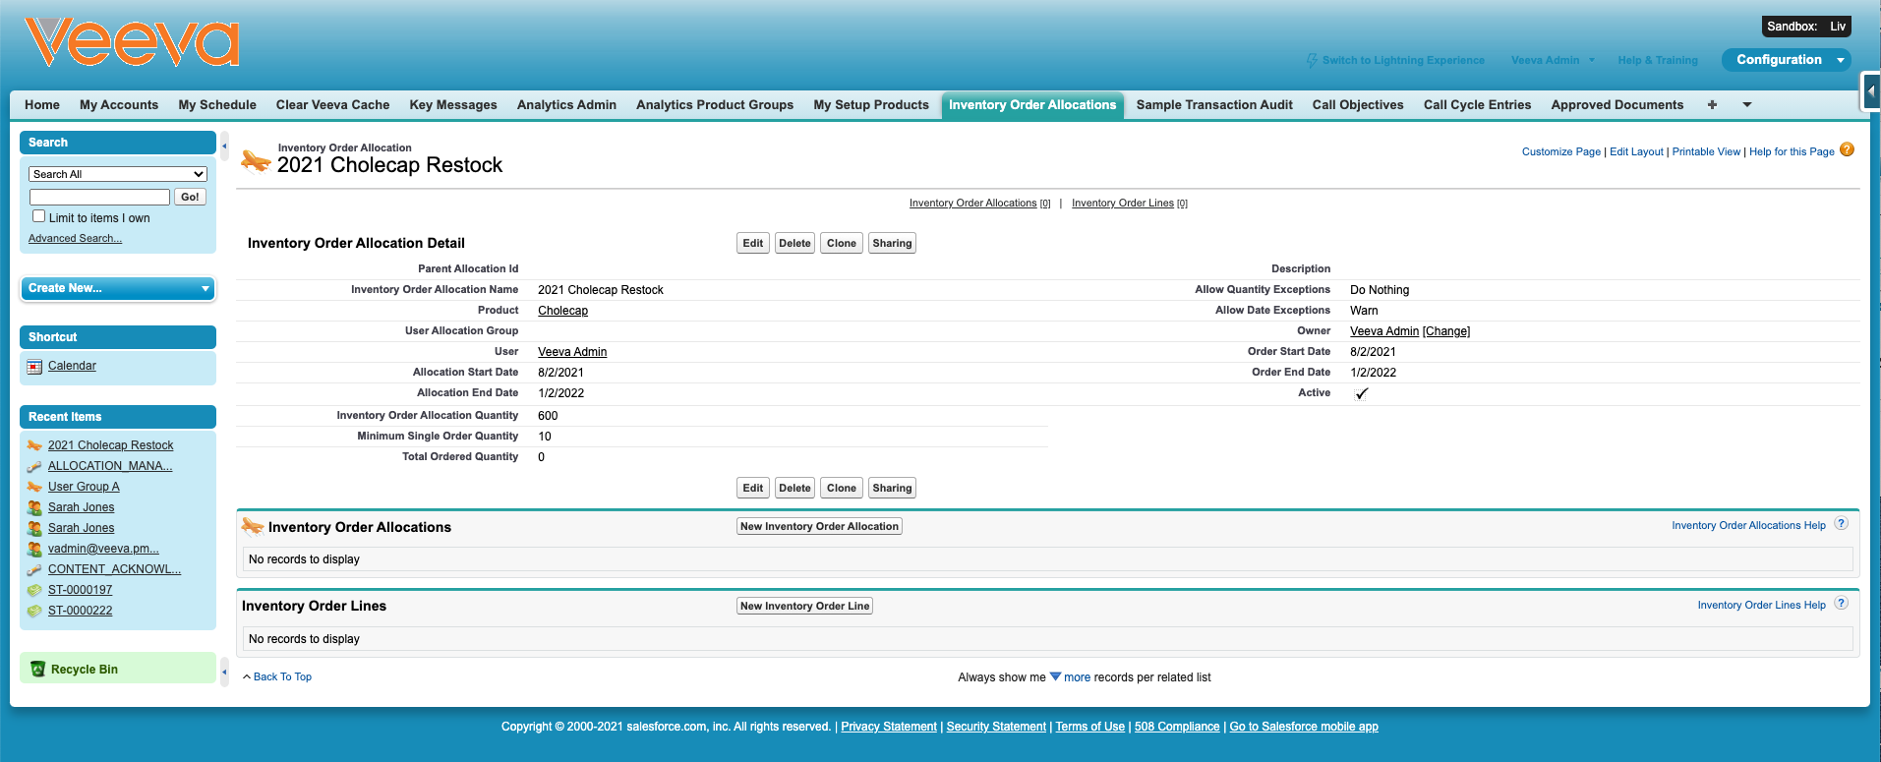Expand the tab overflow arrow
This screenshot has width=1881, height=762.
(x=1747, y=105)
